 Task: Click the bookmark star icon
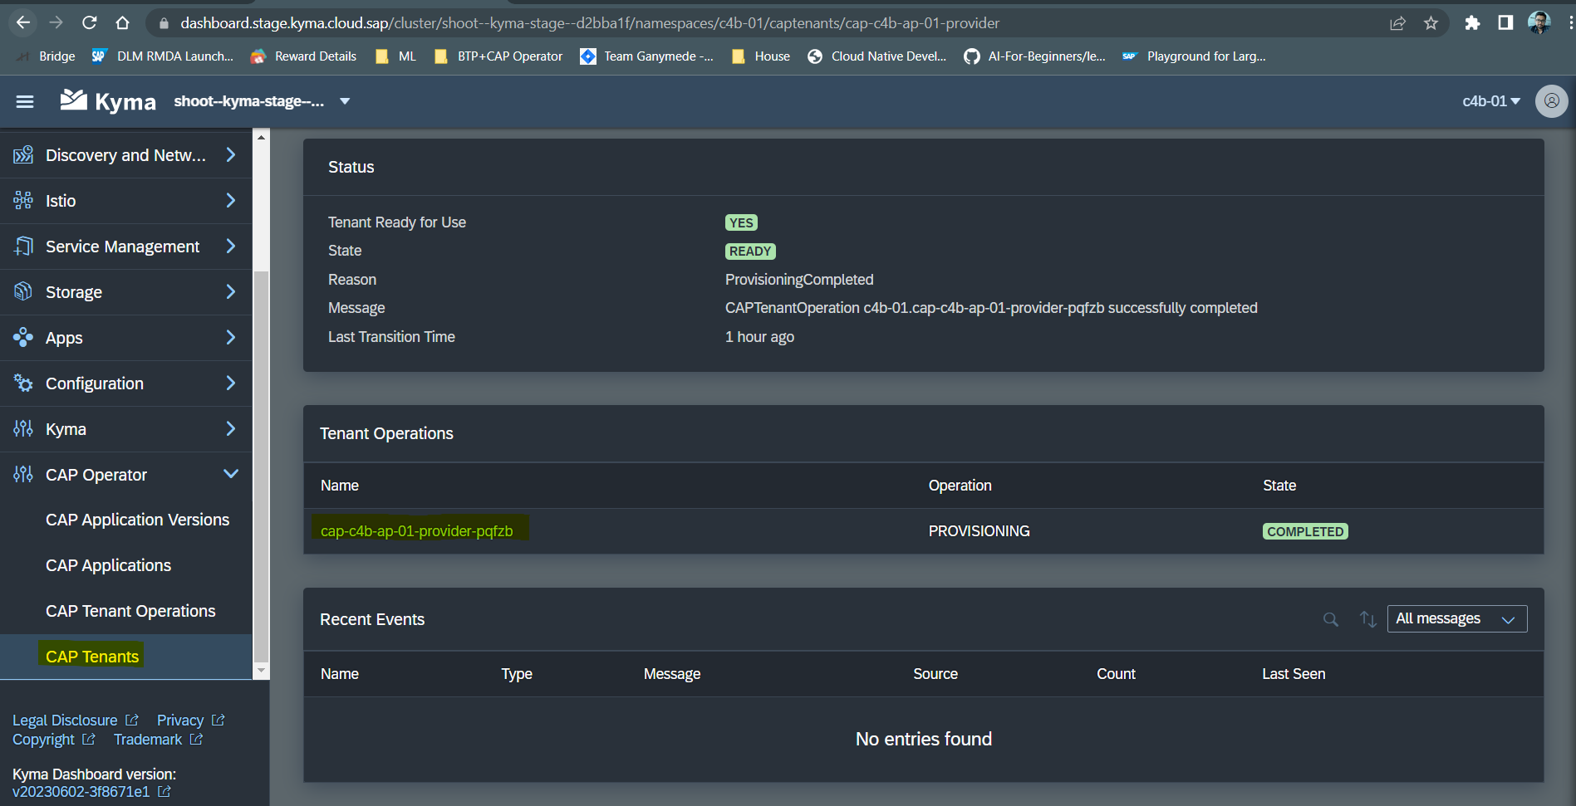[x=1431, y=22]
